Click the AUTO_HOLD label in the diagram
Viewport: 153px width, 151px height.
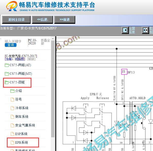[x=137, y=98]
